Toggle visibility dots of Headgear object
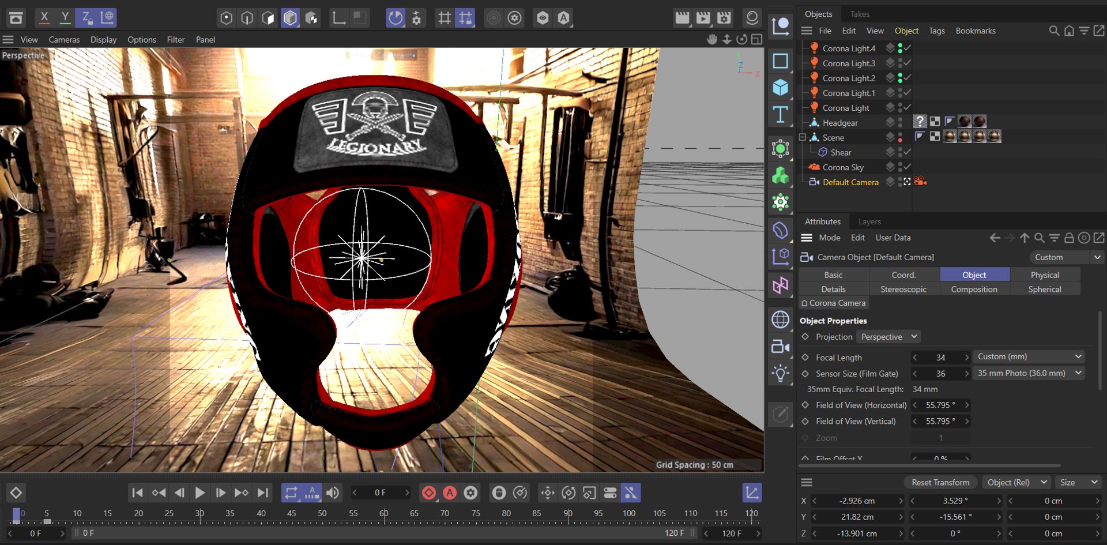This screenshot has width=1107, height=545. [x=900, y=122]
